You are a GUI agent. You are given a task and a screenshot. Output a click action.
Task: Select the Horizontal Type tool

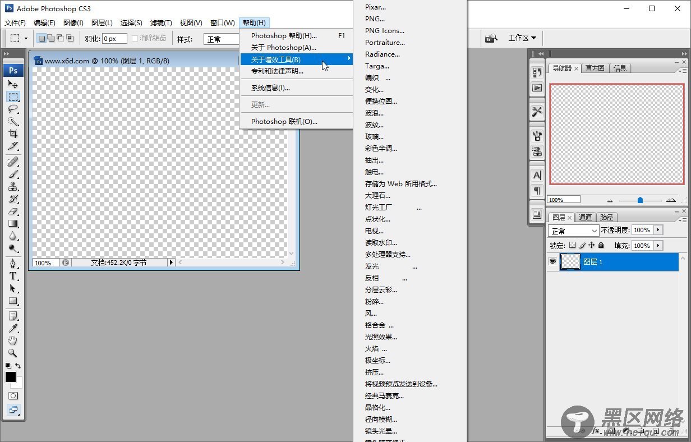[13, 277]
